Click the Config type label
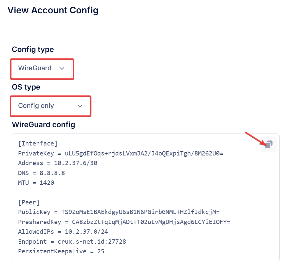The width and height of the screenshot is (284, 265). coord(33,50)
